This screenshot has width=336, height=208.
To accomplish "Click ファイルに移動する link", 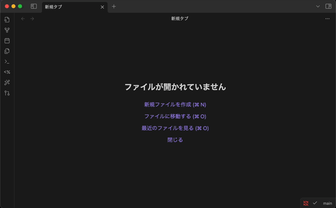I will coord(175,116).
